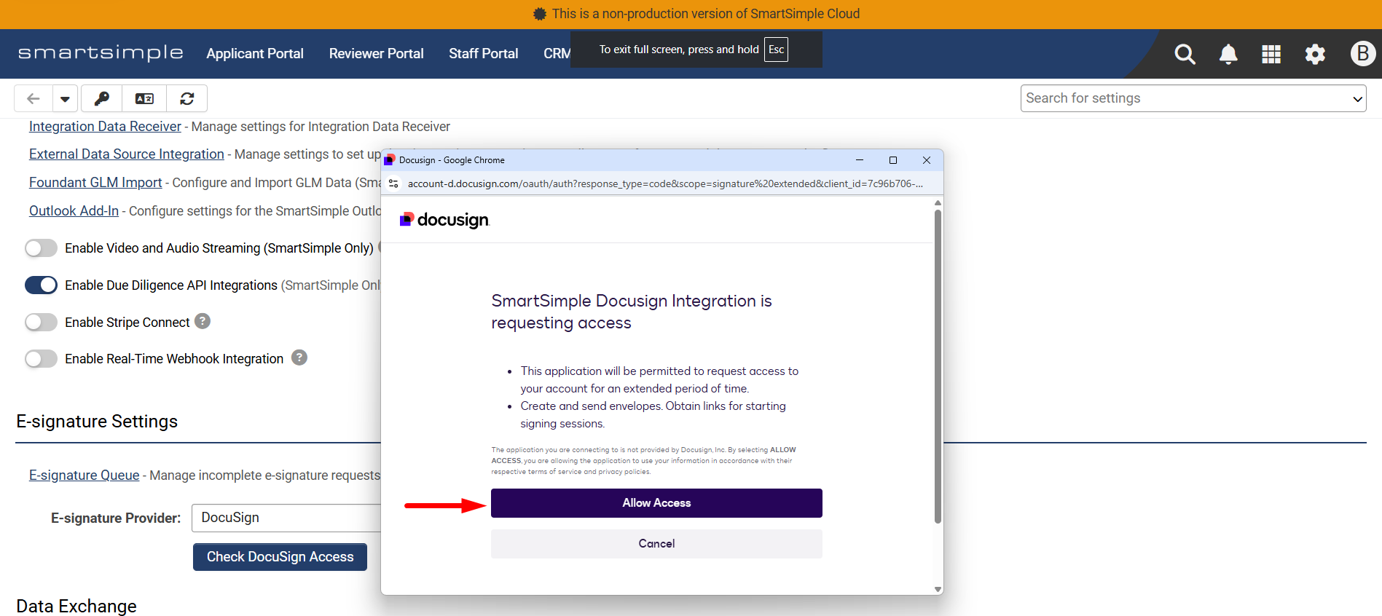Click the Docusign logo in popup
Image resolution: width=1382 pixels, height=616 pixels.
pos(444,220)
